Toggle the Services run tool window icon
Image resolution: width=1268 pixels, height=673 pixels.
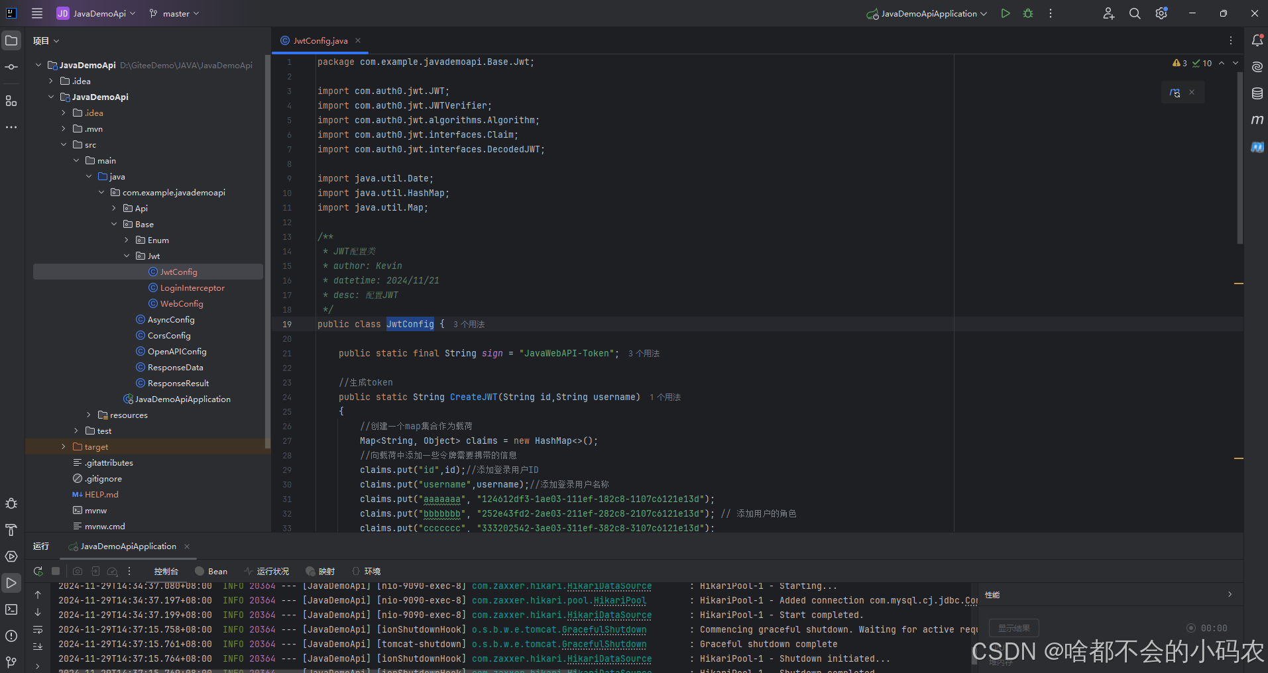11,556
